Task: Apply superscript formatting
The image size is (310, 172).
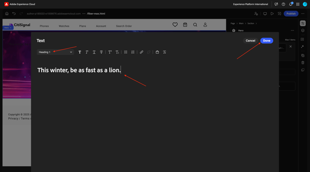Action: [110, 52]
